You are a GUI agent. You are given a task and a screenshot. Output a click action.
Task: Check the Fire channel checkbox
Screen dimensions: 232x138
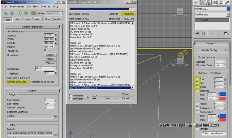(x=197, y=83)
